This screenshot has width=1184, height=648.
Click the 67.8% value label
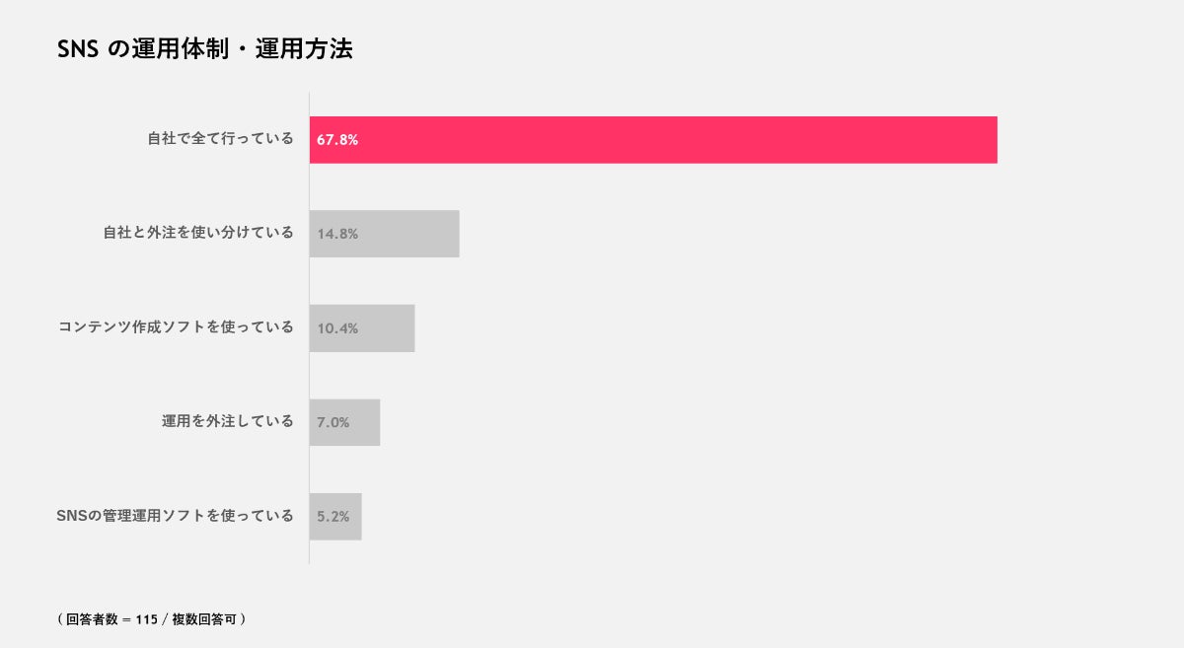tap(337, 140)
